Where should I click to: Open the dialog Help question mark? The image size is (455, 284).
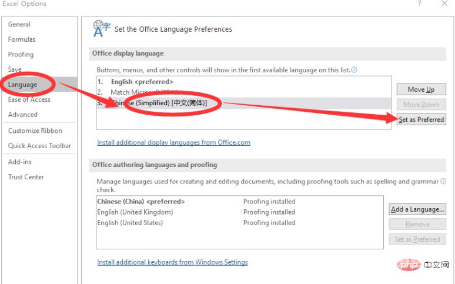(x=419, y=4)
